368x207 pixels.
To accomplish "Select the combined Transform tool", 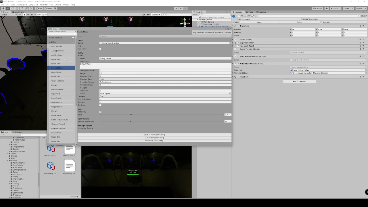I will tap(27, 8).
